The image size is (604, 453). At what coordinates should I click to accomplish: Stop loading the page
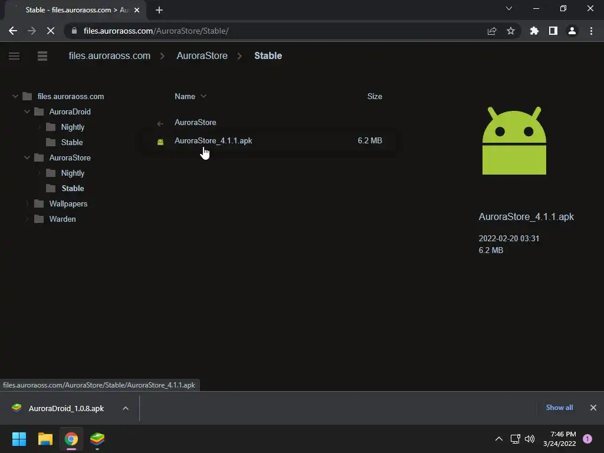pos(51,31)
